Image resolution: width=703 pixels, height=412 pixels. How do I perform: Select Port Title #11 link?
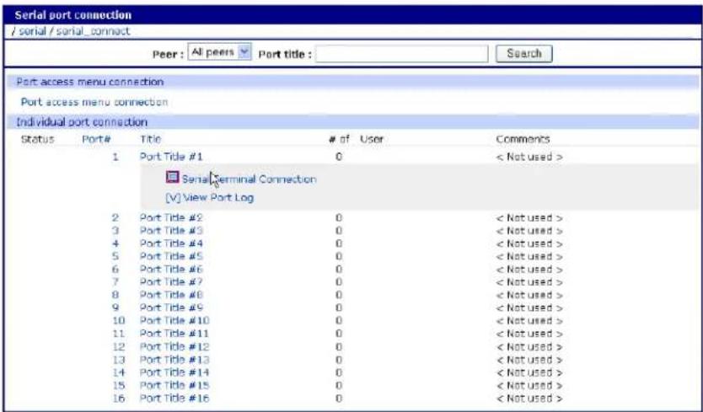click(174, 334)
